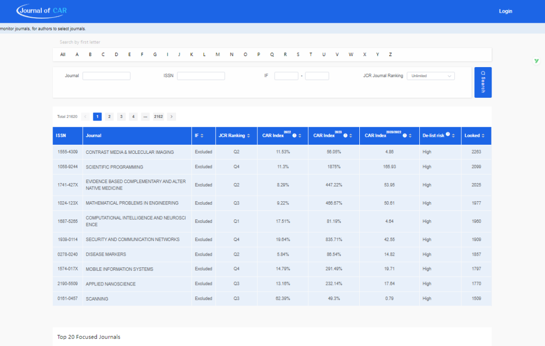Image resolution: width=545 pixels, height=346 pixels.
Task: Open SCIENTIFIC PROGRAMMING journal row
Action: pos(115,167)
